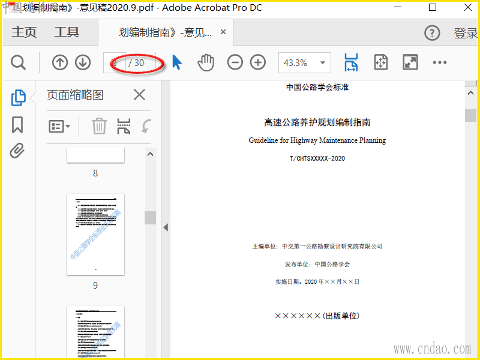Screen dimensions: 480x360
Task: Maximize the Acrobat window
Action: pyautogui.click(x=433, y=7)
